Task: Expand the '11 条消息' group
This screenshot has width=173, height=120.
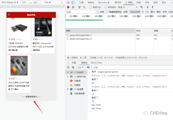Action: (x=68, y=72)
